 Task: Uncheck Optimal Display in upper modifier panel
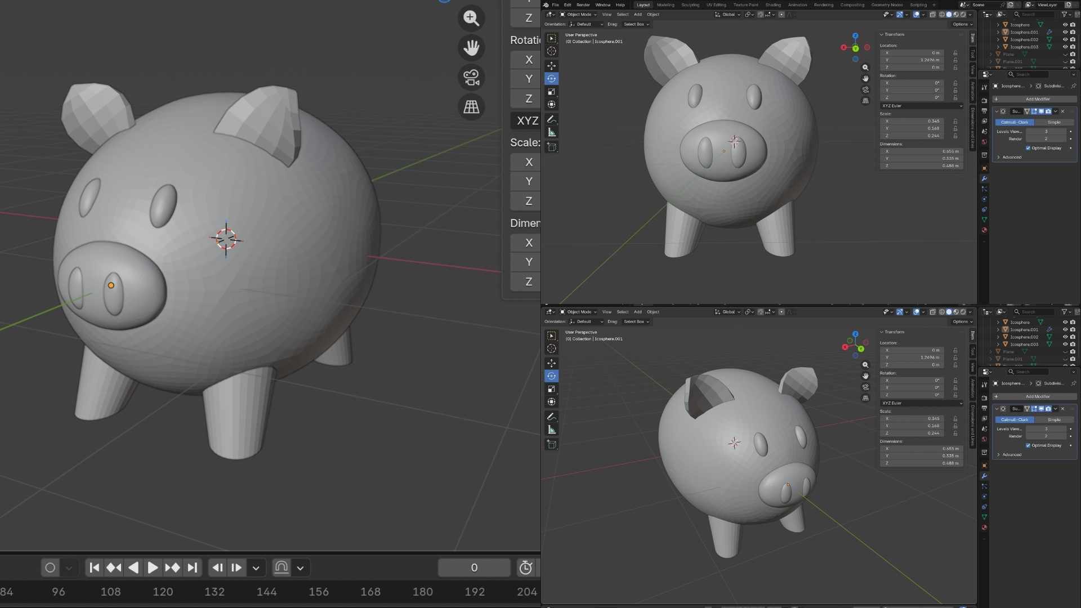[x=1028, y=148]
